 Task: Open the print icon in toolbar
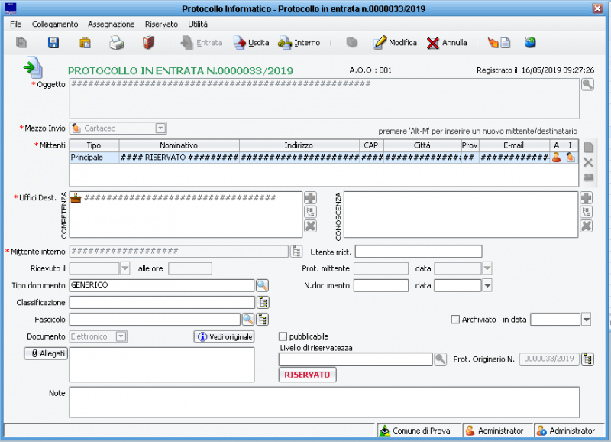115,43
